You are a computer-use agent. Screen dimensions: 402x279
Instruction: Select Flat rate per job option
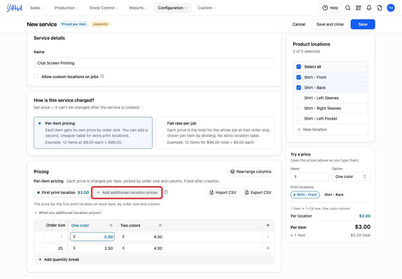point(215,133)
